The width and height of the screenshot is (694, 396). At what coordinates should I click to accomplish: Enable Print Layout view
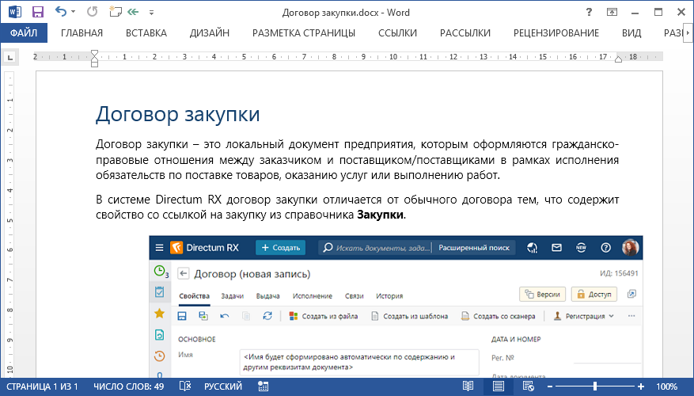point(499,386)
